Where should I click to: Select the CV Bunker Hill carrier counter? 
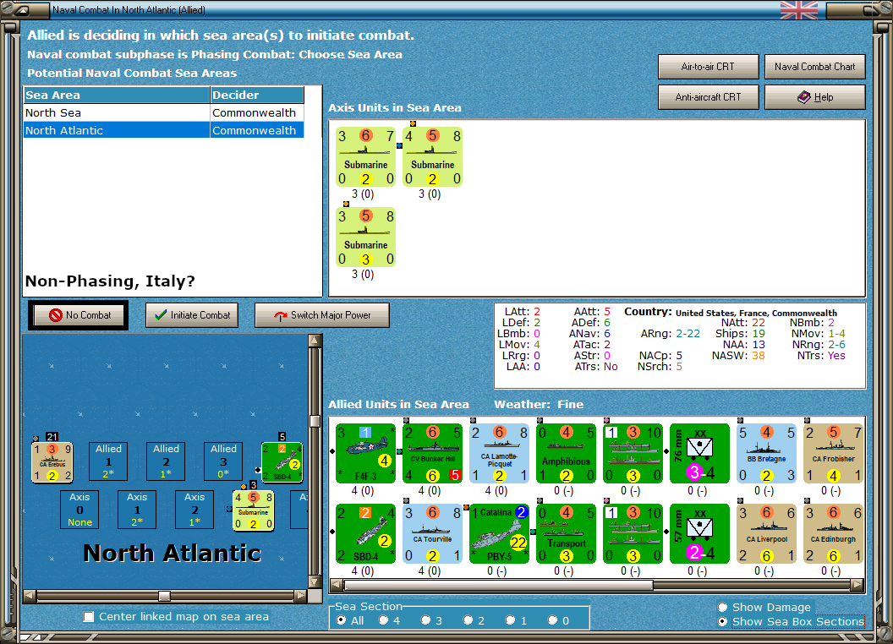click(432, 453)
